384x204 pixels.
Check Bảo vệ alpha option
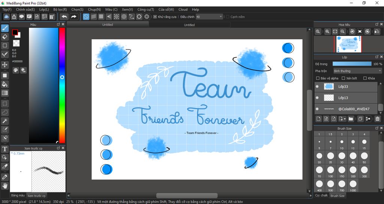(x=318, y=78)
